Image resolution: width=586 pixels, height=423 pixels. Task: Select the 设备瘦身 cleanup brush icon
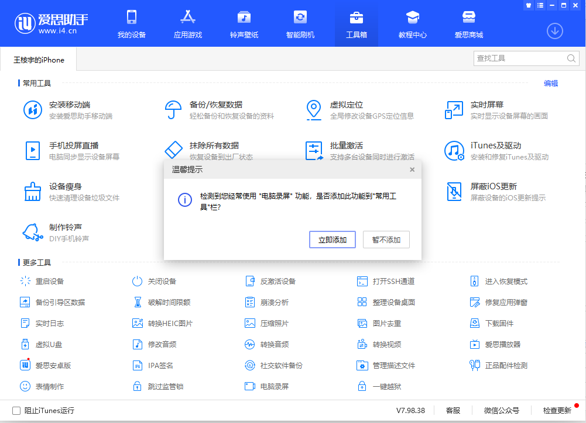pos(33,192)
